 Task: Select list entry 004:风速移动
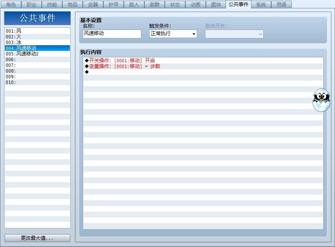[x=37, y=48]
